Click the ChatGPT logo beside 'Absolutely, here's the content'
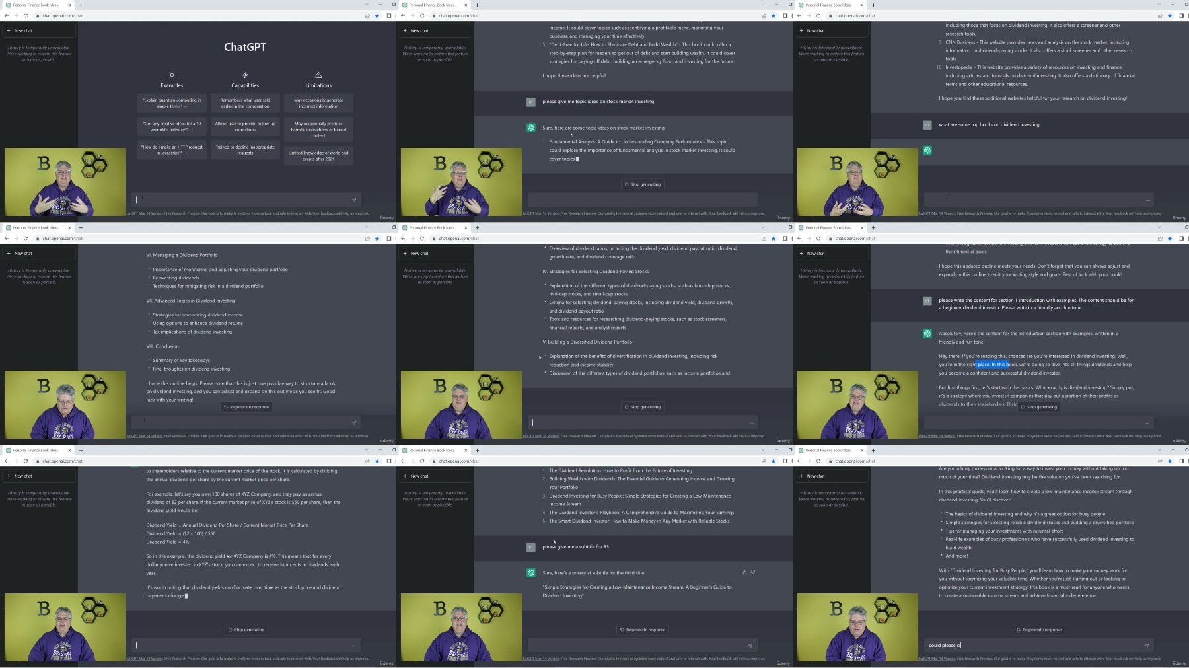Viewport: 1189px width, 668px height. point(927,334)
